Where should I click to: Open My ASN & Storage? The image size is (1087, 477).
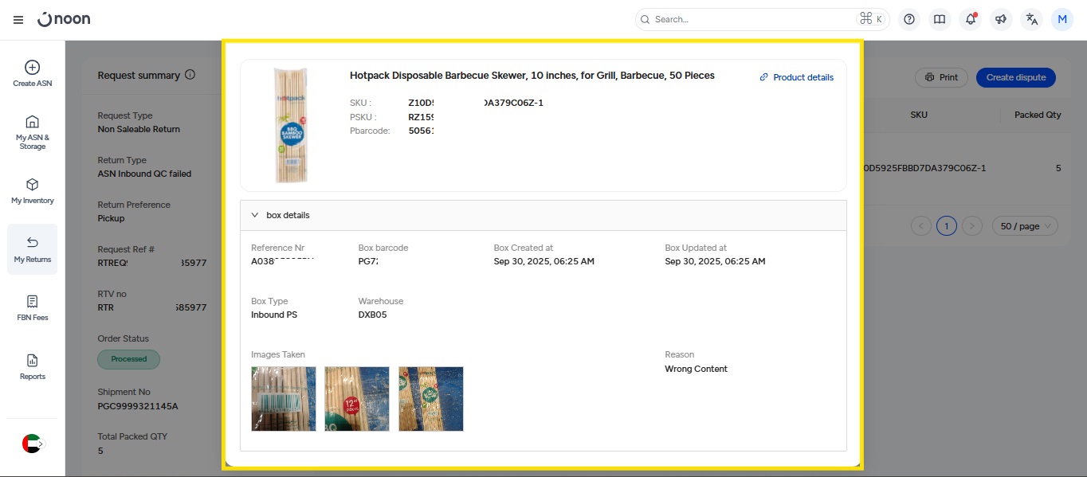32,132
